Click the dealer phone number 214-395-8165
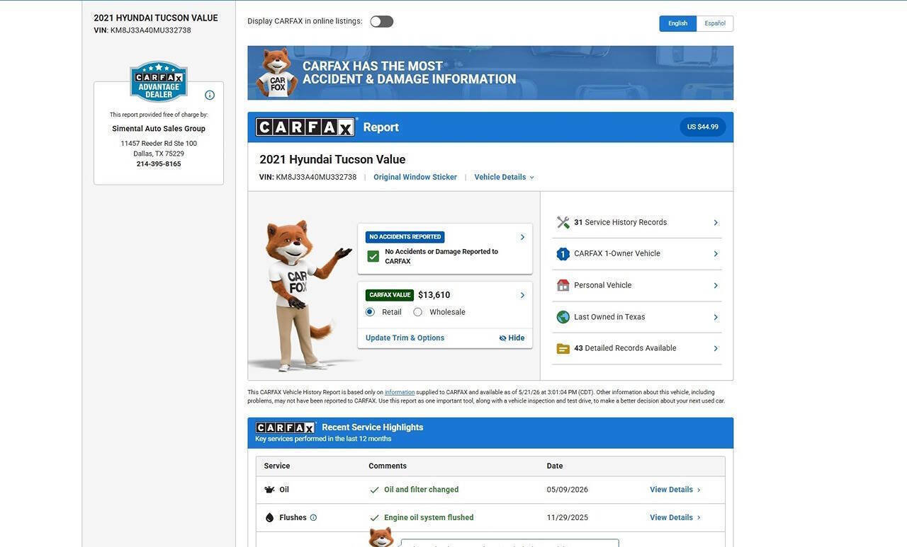The height and width of the screenshot is (547, 907). point(159,164)
